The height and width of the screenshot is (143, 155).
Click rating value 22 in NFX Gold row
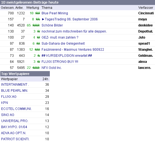tap(29, 68)
